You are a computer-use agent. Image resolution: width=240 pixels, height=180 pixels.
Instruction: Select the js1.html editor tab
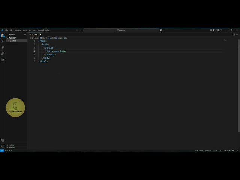(x=34, y=34)
